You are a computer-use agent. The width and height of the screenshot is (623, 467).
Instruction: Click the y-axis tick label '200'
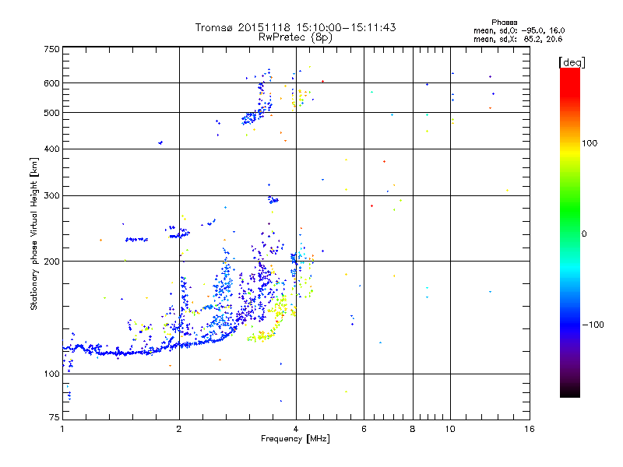click(51, 262)
